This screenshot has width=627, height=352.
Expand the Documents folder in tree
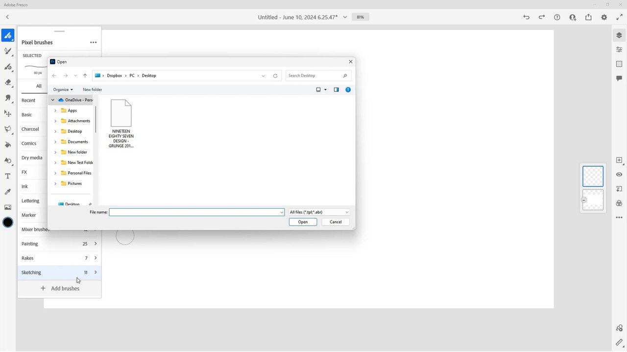pyautogui.click(x=55, y=142)
